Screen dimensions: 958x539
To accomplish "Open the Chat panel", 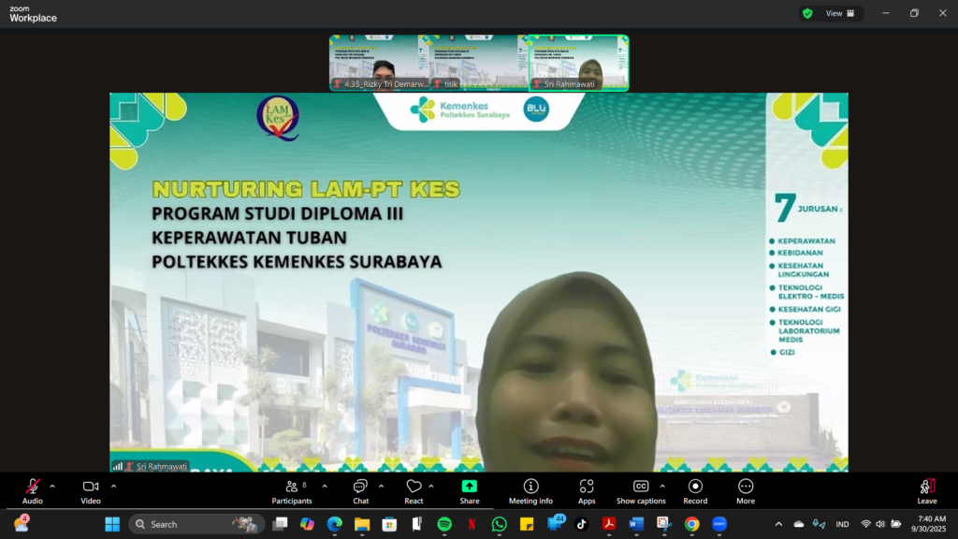I will coord(360,491).
